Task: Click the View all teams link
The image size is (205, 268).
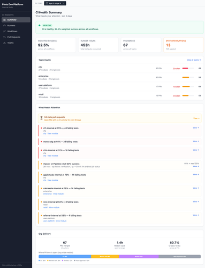Action: tap(194, 60)
